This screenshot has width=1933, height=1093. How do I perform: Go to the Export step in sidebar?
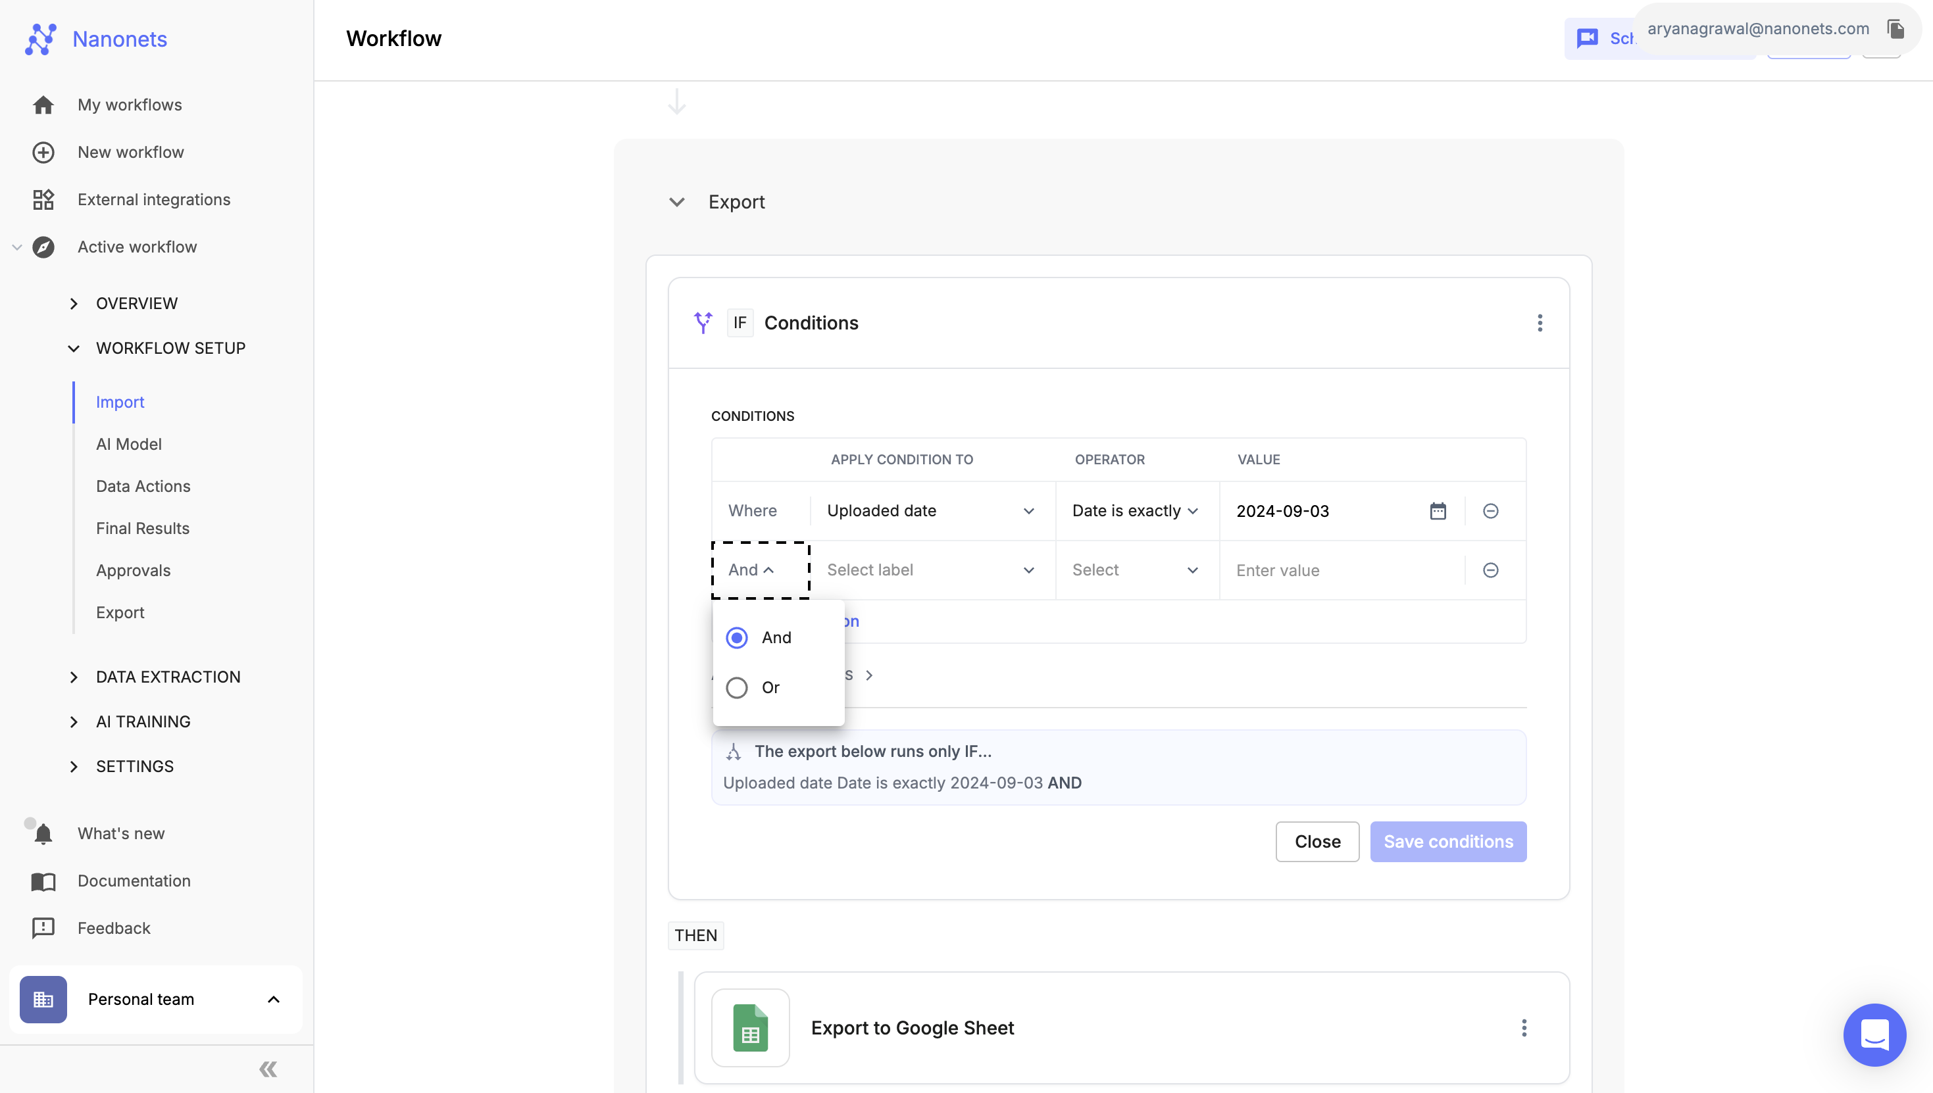[x=120, y=612]
